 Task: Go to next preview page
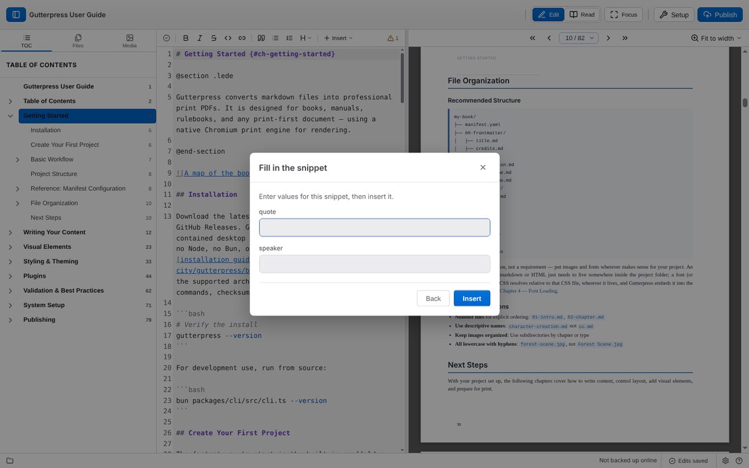(x=608, y=38)
